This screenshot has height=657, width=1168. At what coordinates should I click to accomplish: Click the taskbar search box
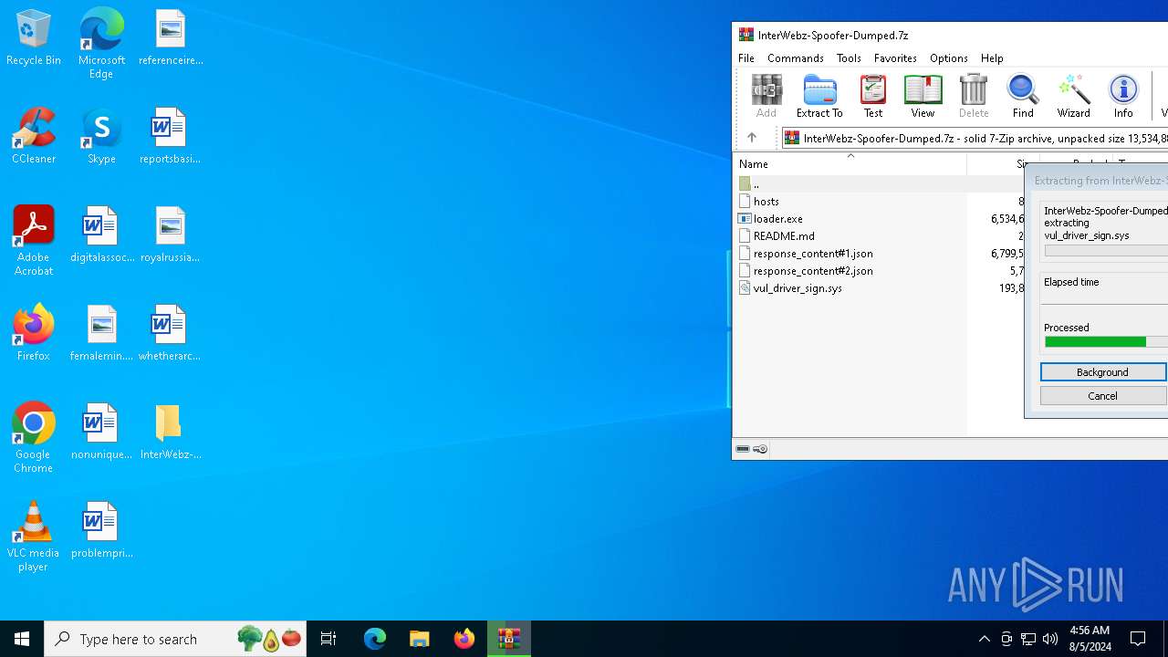pos(175,639)
